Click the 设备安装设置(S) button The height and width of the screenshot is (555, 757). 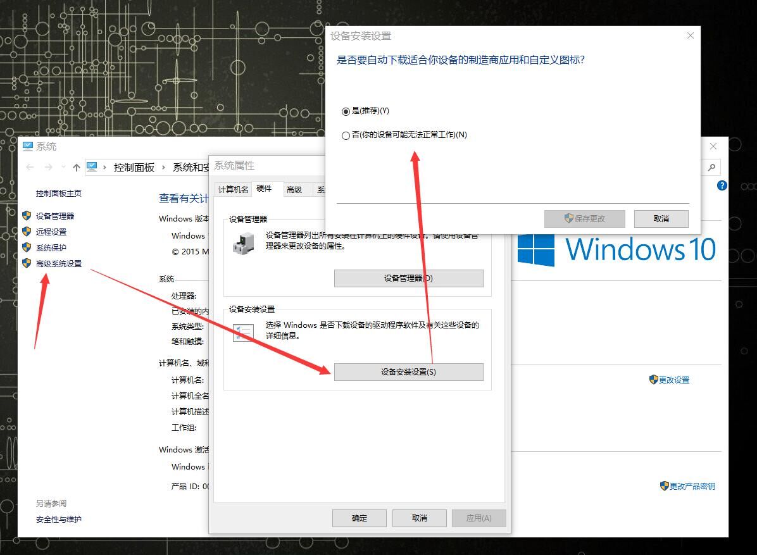click(408, 372)
